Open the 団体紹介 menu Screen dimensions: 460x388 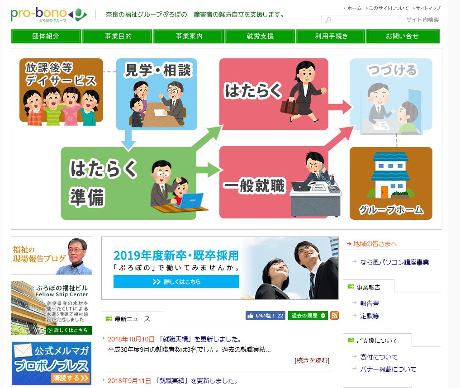pos(46,36)
